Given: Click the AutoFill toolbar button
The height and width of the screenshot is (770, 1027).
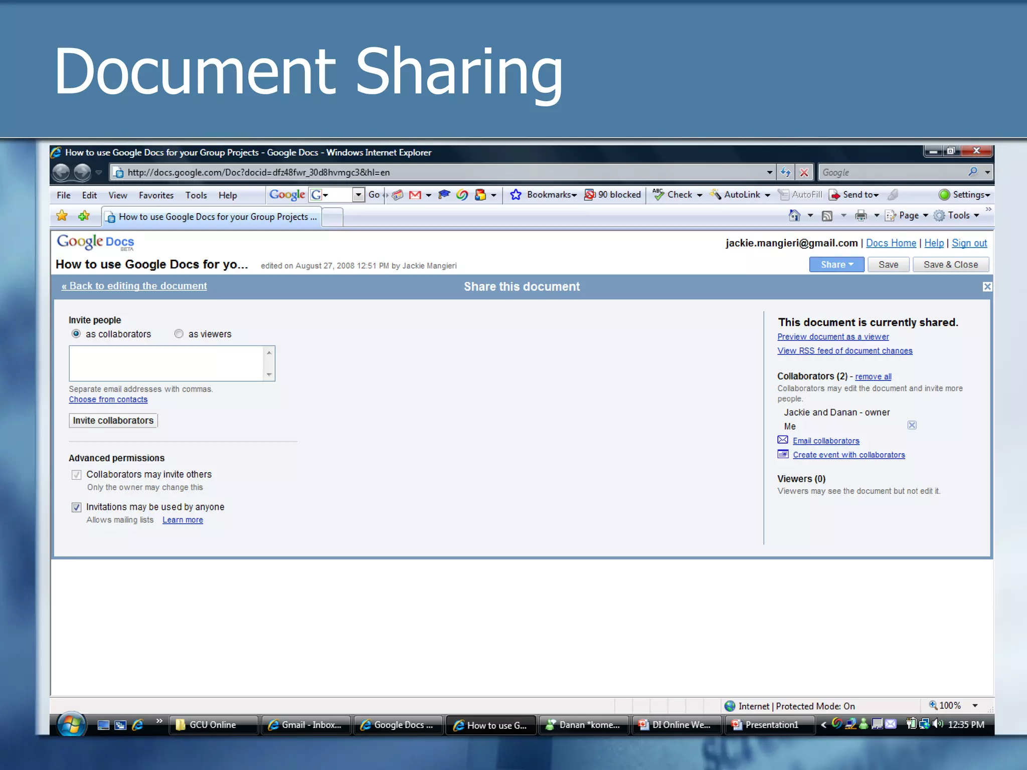Looking at the screenshot, I should click(800, 195).
